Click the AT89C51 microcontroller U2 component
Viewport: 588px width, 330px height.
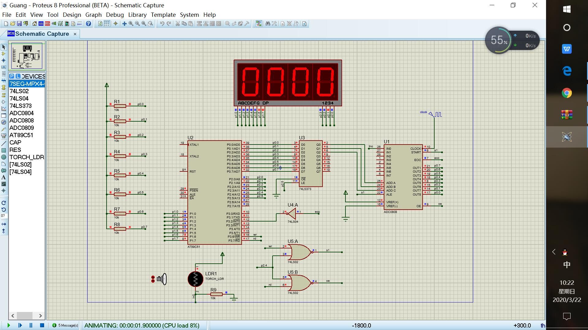[x=214, y=193]
